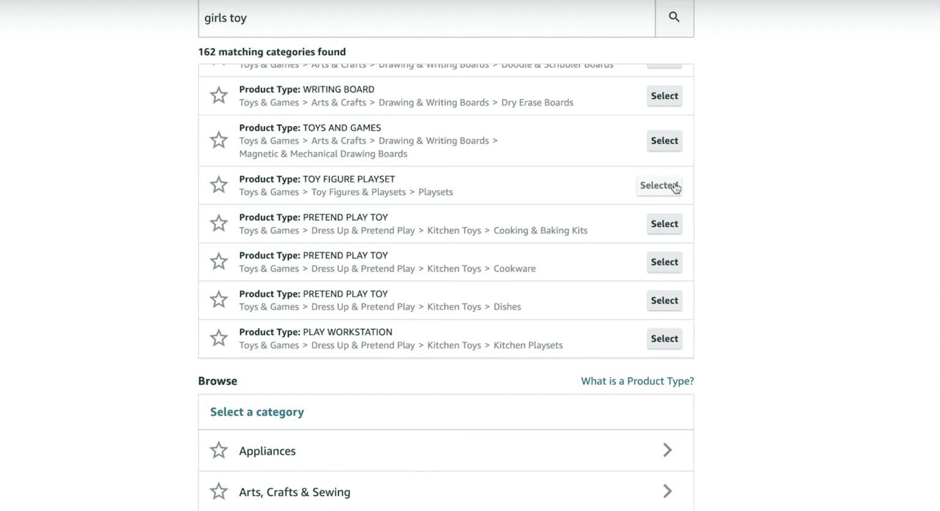
Task: Click Select for PRETEND PLAY TOY Cookware
Action: pyautogui.click(x=664, y=262)
